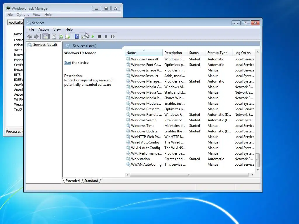Select the WWAN AutoConfig service row
The image size is (299, 224).
tap(190, 164)
